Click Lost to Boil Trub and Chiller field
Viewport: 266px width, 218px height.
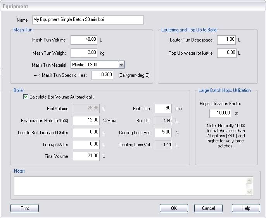click(x=86, y=133)
